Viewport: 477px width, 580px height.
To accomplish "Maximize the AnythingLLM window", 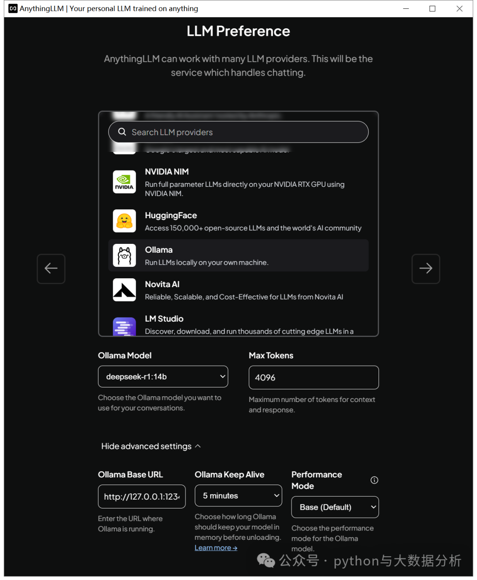I will (432, 8).
